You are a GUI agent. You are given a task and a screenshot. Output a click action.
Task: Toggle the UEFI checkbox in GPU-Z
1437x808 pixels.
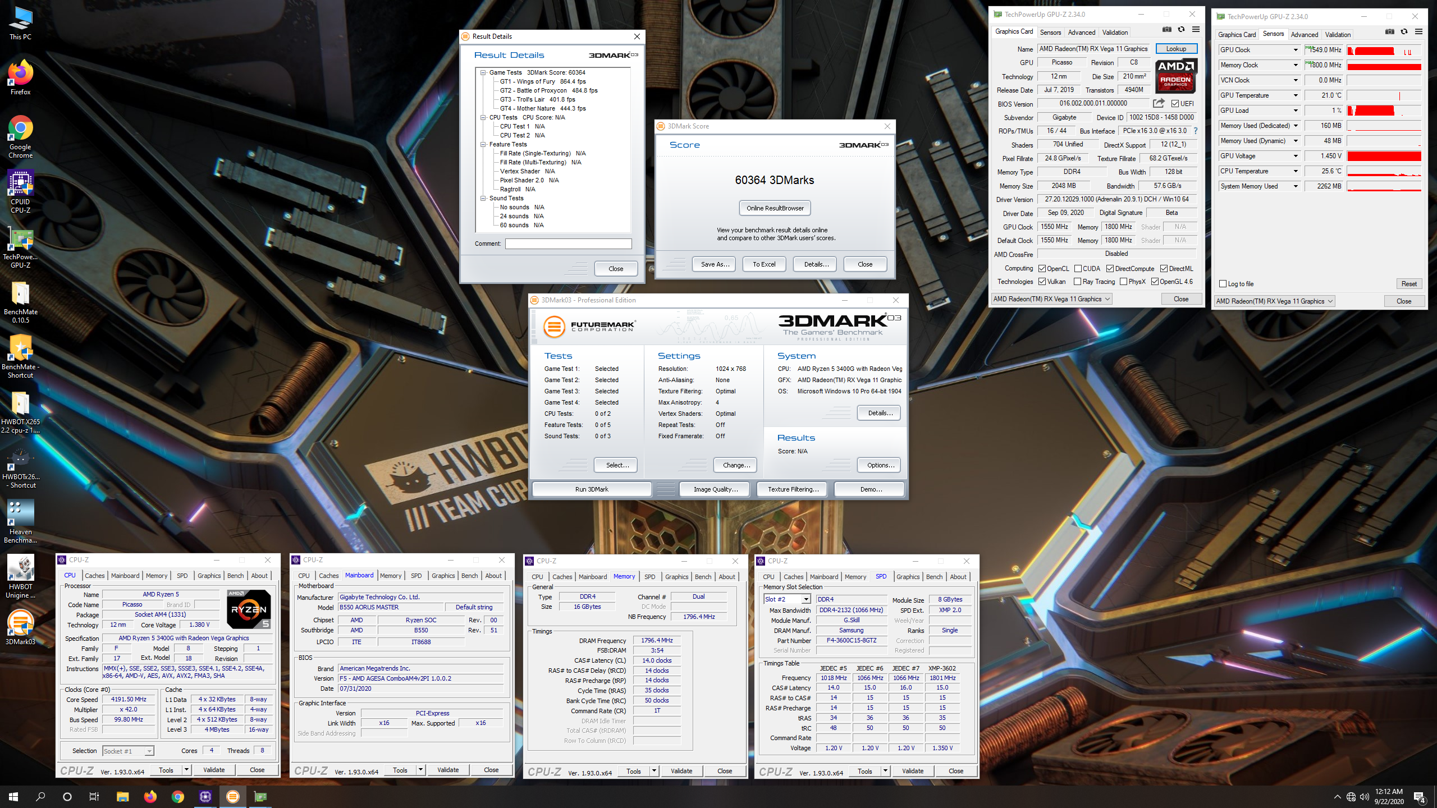tap(1175, 103)
